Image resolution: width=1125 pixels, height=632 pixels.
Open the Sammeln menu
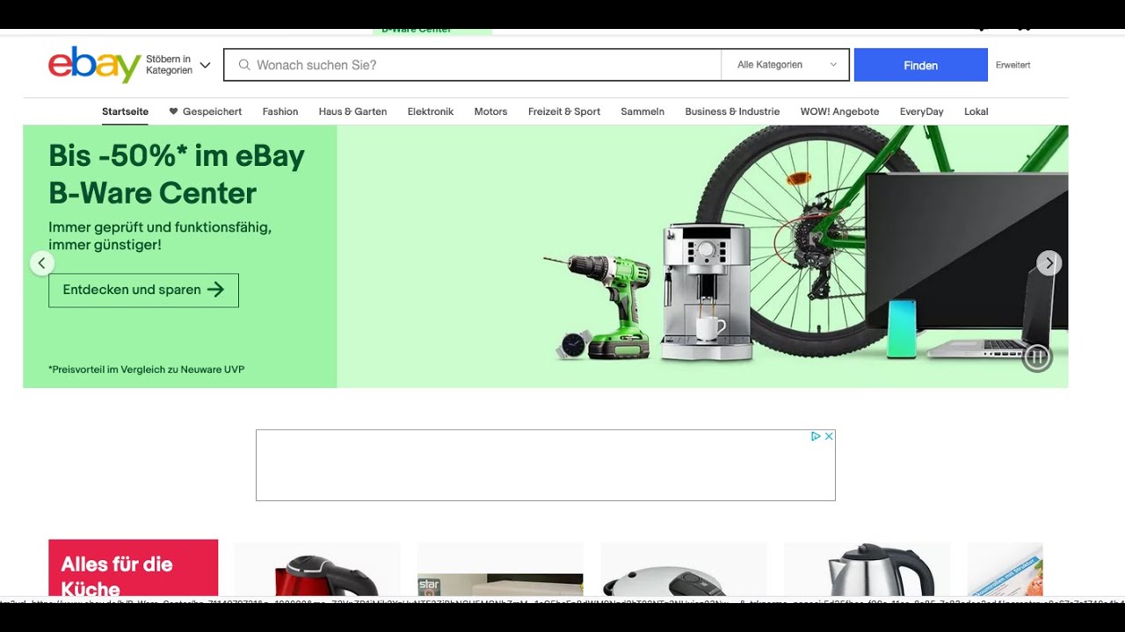coord(642,111)
